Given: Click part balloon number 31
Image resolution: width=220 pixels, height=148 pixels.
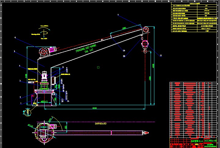Looking at the screenshot, I should pyautogui.click(x=161, y=55).
